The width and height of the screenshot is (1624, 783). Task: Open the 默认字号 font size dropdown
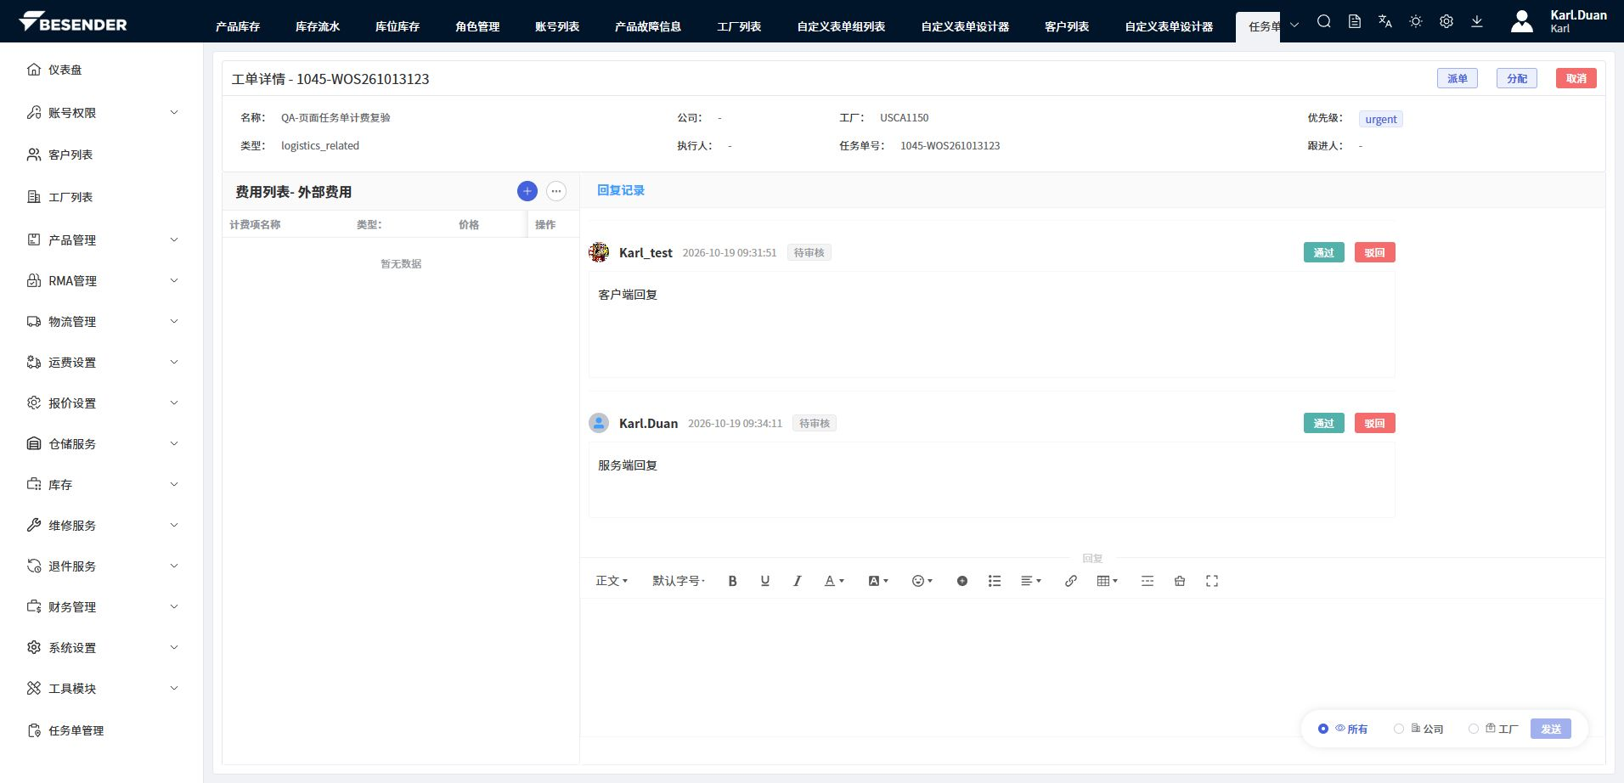click(x=679, y=581)
